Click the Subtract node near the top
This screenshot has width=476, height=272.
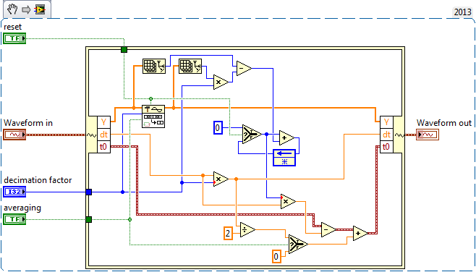[244, 69]
